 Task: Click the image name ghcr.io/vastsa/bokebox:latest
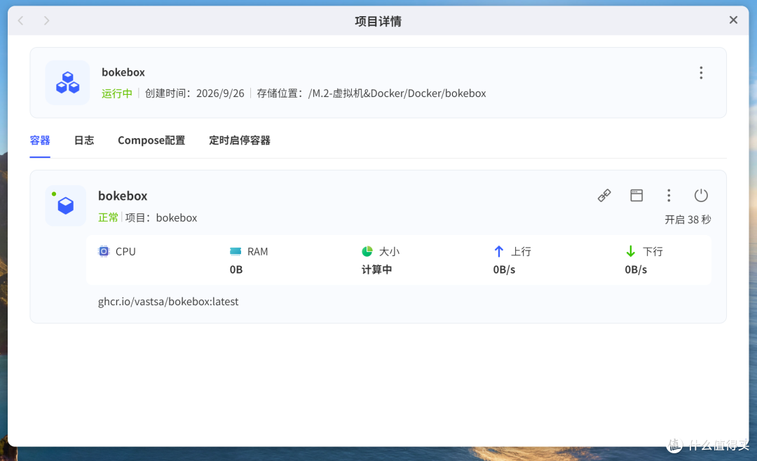point(168,302)
